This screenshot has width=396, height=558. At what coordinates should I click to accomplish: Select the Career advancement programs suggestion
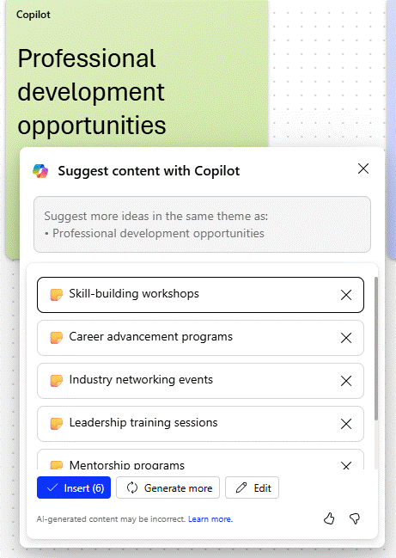pyautogui.click(x=200, y=338)
